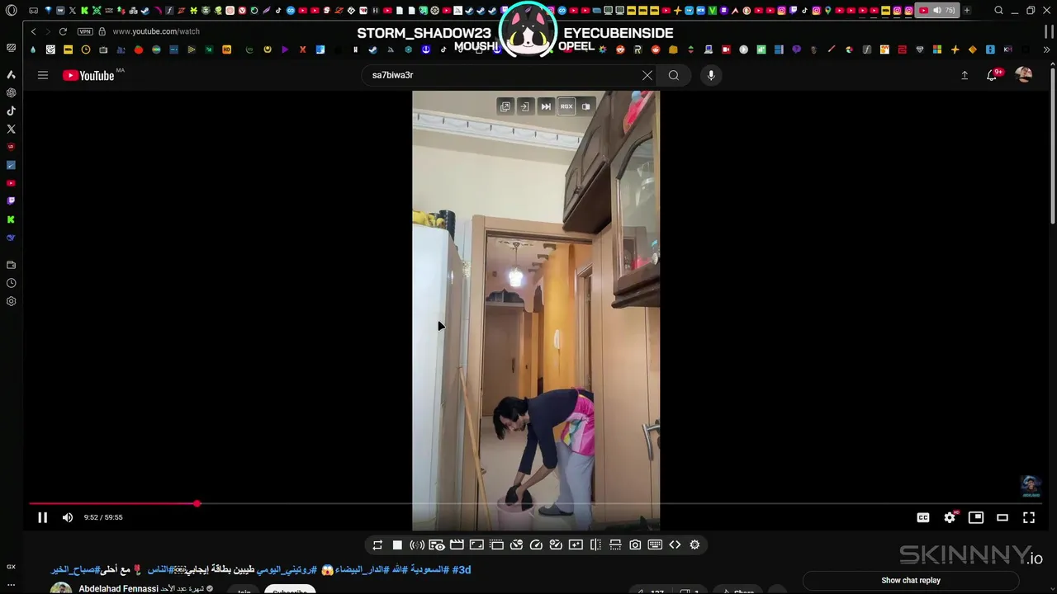Viewport: 1057px width, 594px height.
Task: Open the YouTube guide hamburger menu
Action: (43, 75)
